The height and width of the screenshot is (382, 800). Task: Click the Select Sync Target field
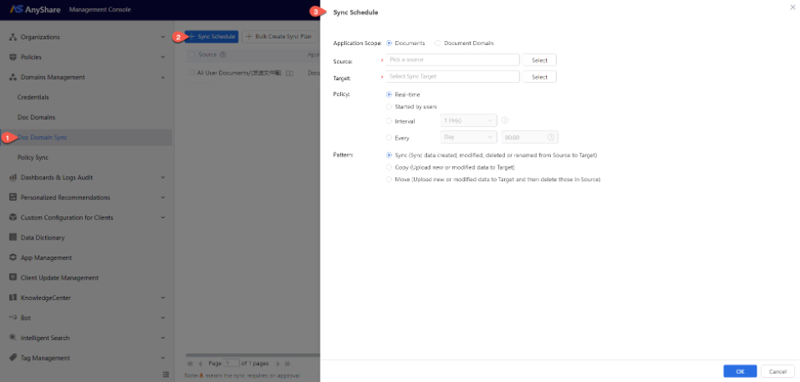[452, 76]
